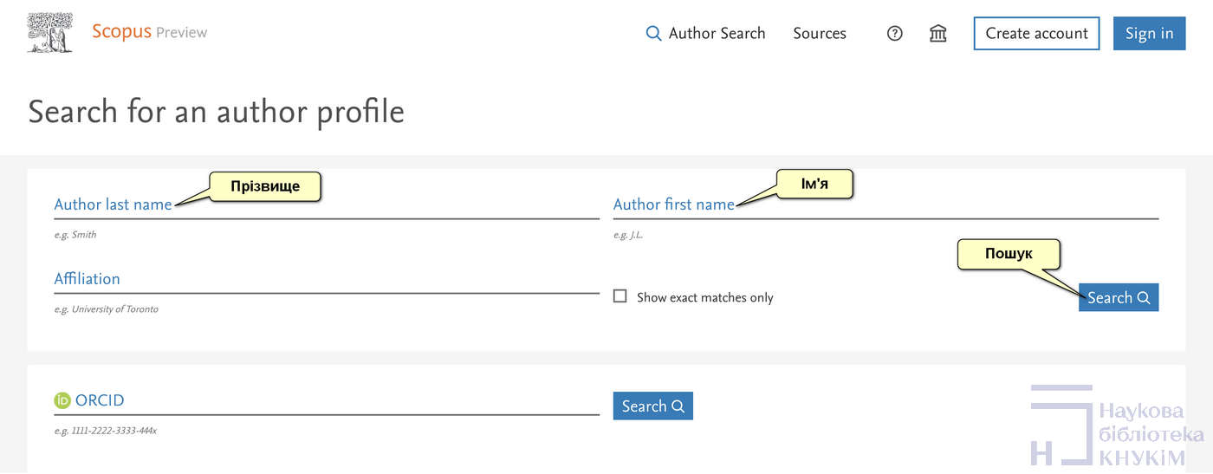Click the yellow Пошук callout label

(1009, 254)
